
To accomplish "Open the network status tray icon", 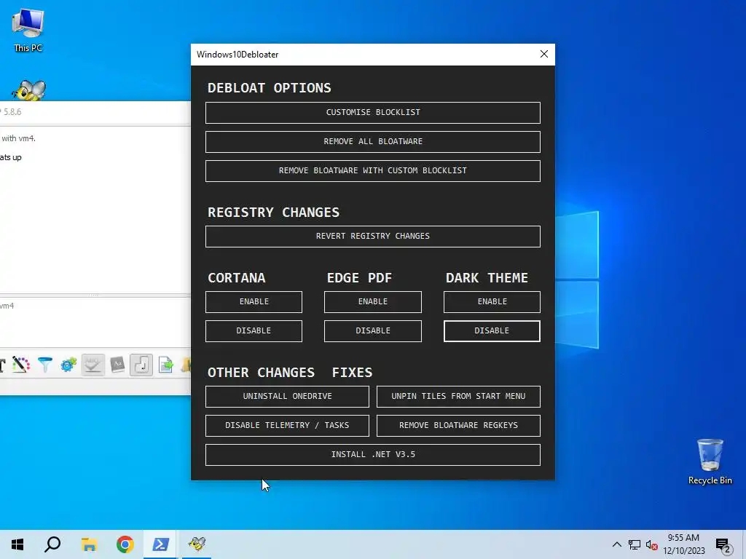I will [635, 544].
